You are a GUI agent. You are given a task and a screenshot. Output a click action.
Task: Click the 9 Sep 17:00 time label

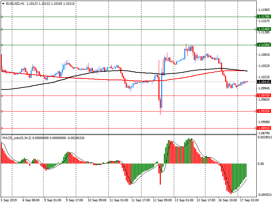click(x=74, y=200)
